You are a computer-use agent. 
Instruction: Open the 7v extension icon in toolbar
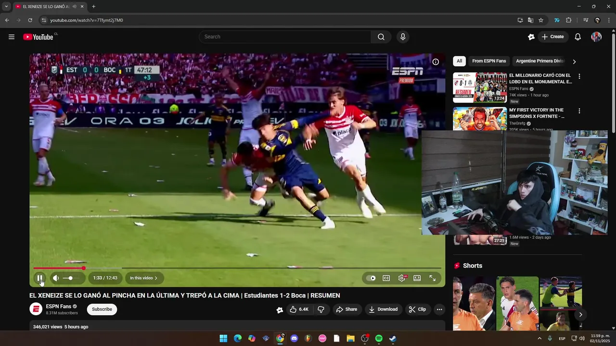pos(557,20)
